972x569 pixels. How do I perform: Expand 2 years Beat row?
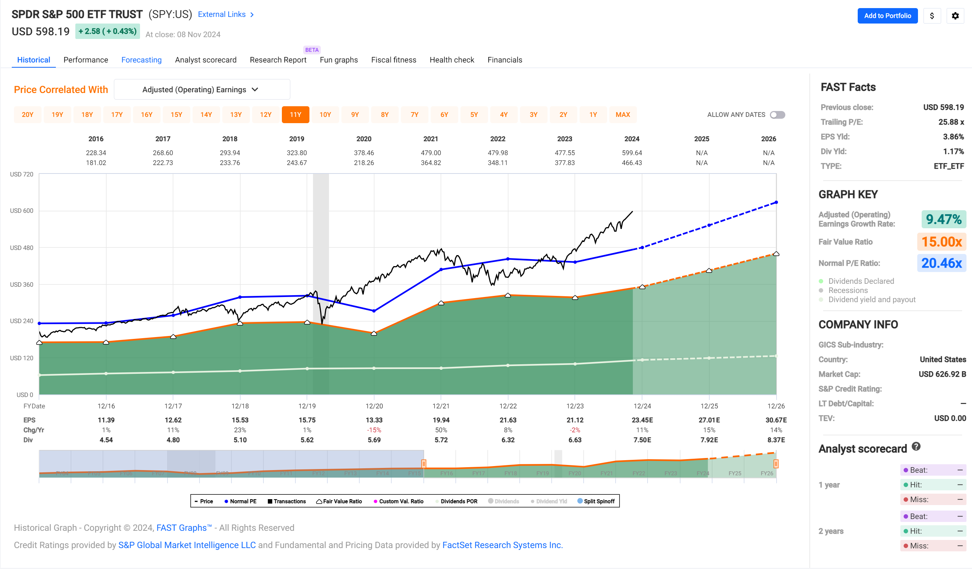(933, 516)
